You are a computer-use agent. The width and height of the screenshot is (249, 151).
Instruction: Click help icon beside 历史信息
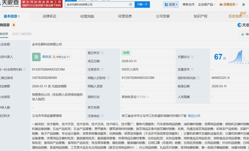[x=247, y=16]
